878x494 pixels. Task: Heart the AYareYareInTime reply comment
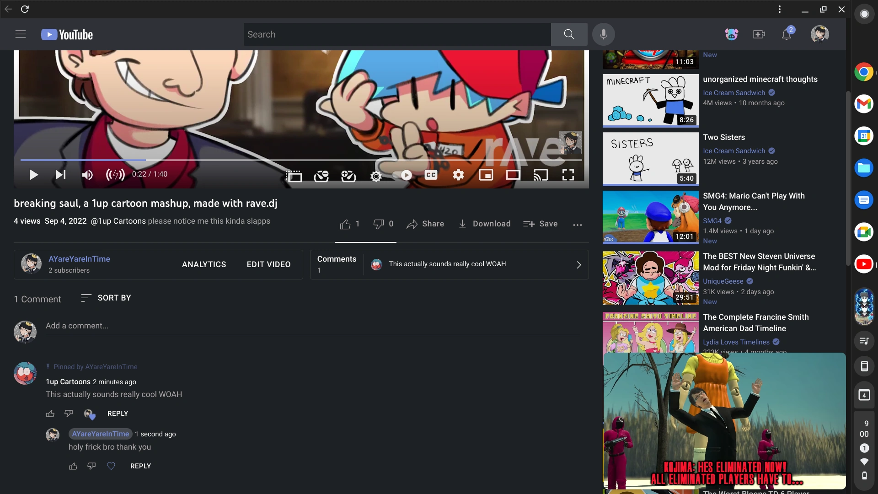(111, 466)
